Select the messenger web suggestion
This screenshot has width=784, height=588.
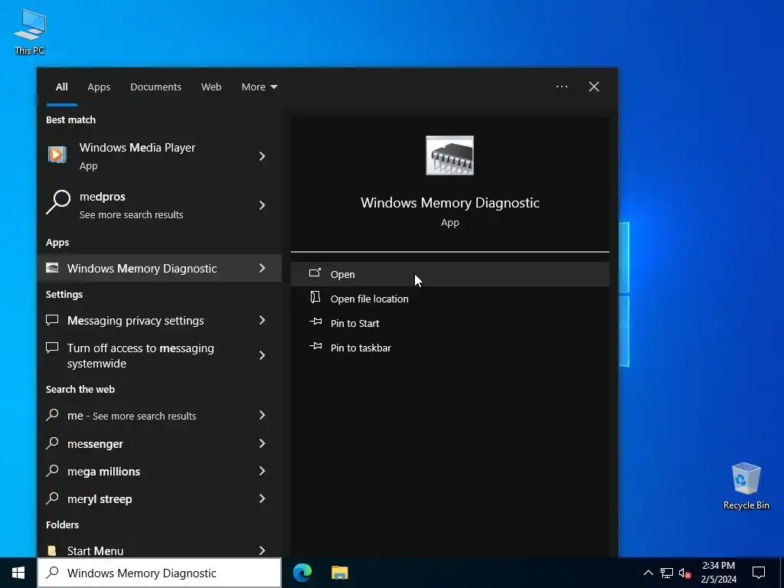[x=159, y=443]
